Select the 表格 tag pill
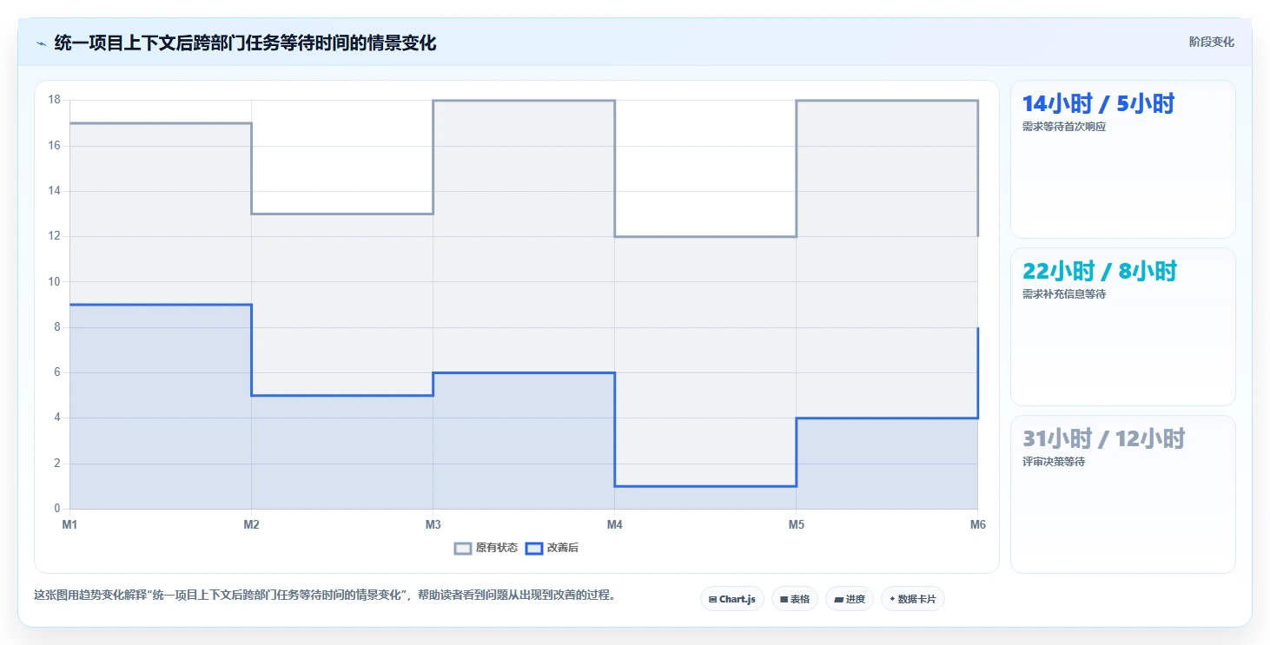 click(x=795, y=599)
